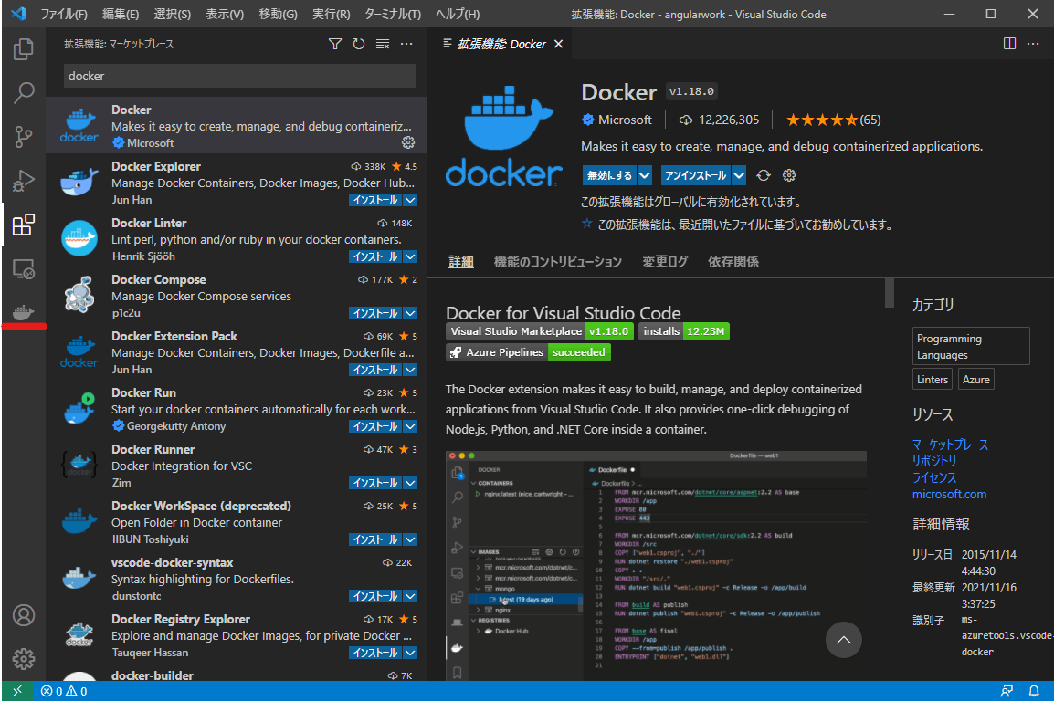Open install dropdown for Docker Run
1054x701 pixels.
410,426
